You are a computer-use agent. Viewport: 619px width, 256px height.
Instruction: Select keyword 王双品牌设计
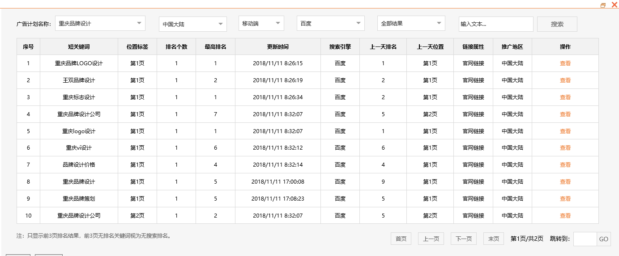(x=79, y=80)
